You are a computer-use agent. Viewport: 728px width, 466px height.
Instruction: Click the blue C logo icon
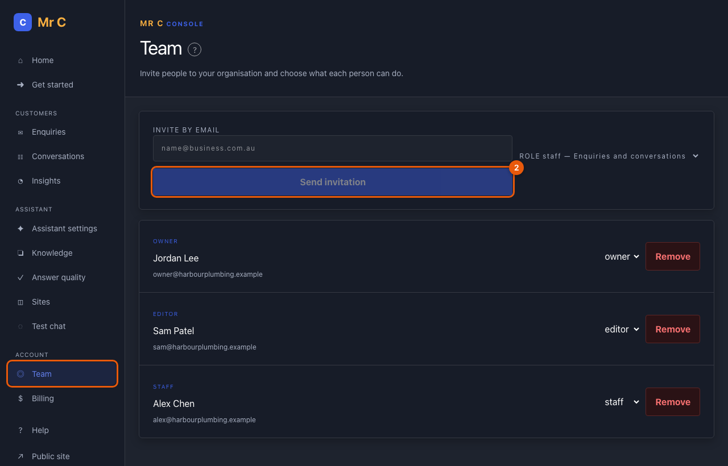pyautogui.click(x=23, y=22)
